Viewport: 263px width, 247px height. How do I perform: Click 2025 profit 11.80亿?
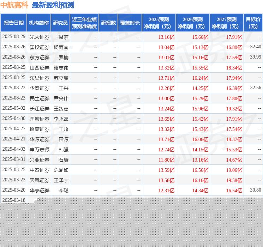point(166,160)
